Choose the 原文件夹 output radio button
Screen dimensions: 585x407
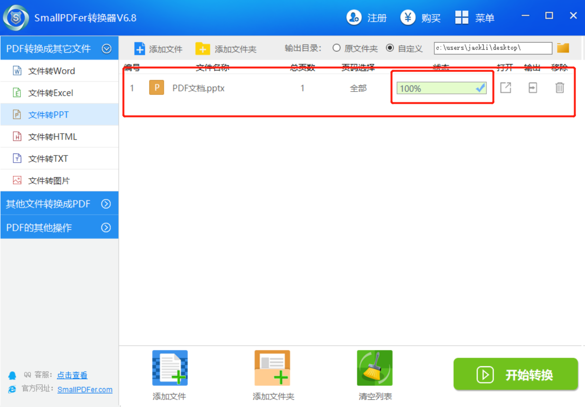(x=336, y=48)
